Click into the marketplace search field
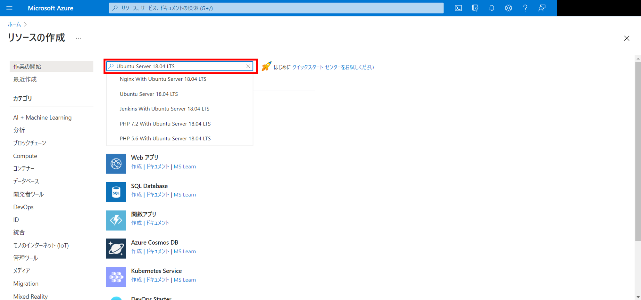The height and width of the screenshot is (300, 641). tap(179, 66)
